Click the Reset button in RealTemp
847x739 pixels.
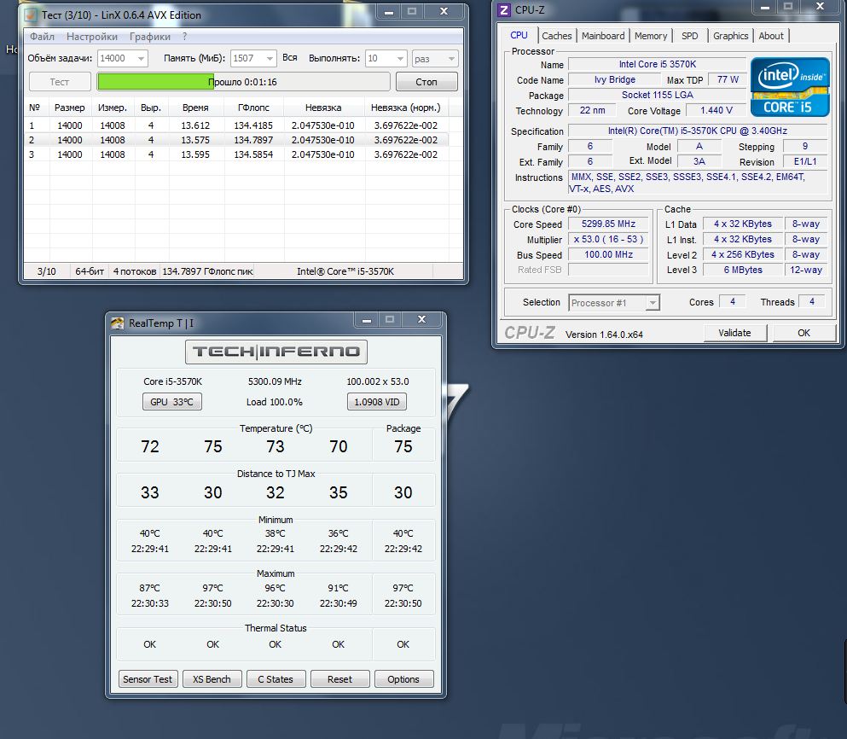pyautogui.click(x=339, y=679)
